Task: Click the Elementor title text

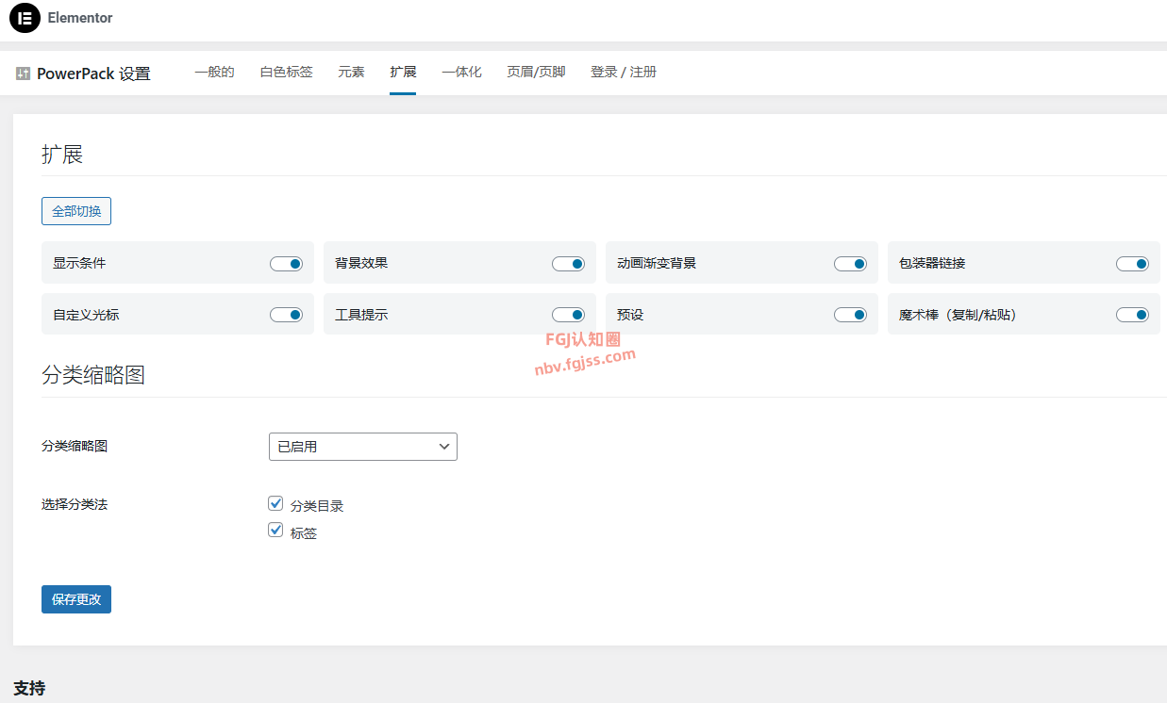Action: point(80,18)
